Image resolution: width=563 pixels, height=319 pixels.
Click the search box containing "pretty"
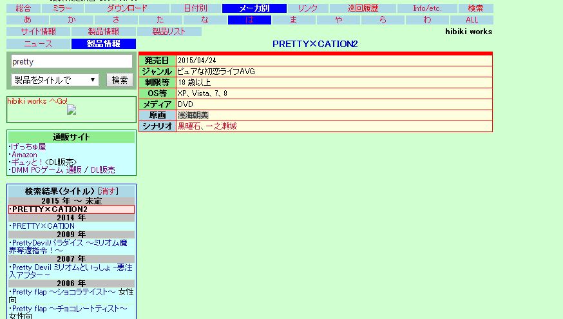[x=72, y=62]
